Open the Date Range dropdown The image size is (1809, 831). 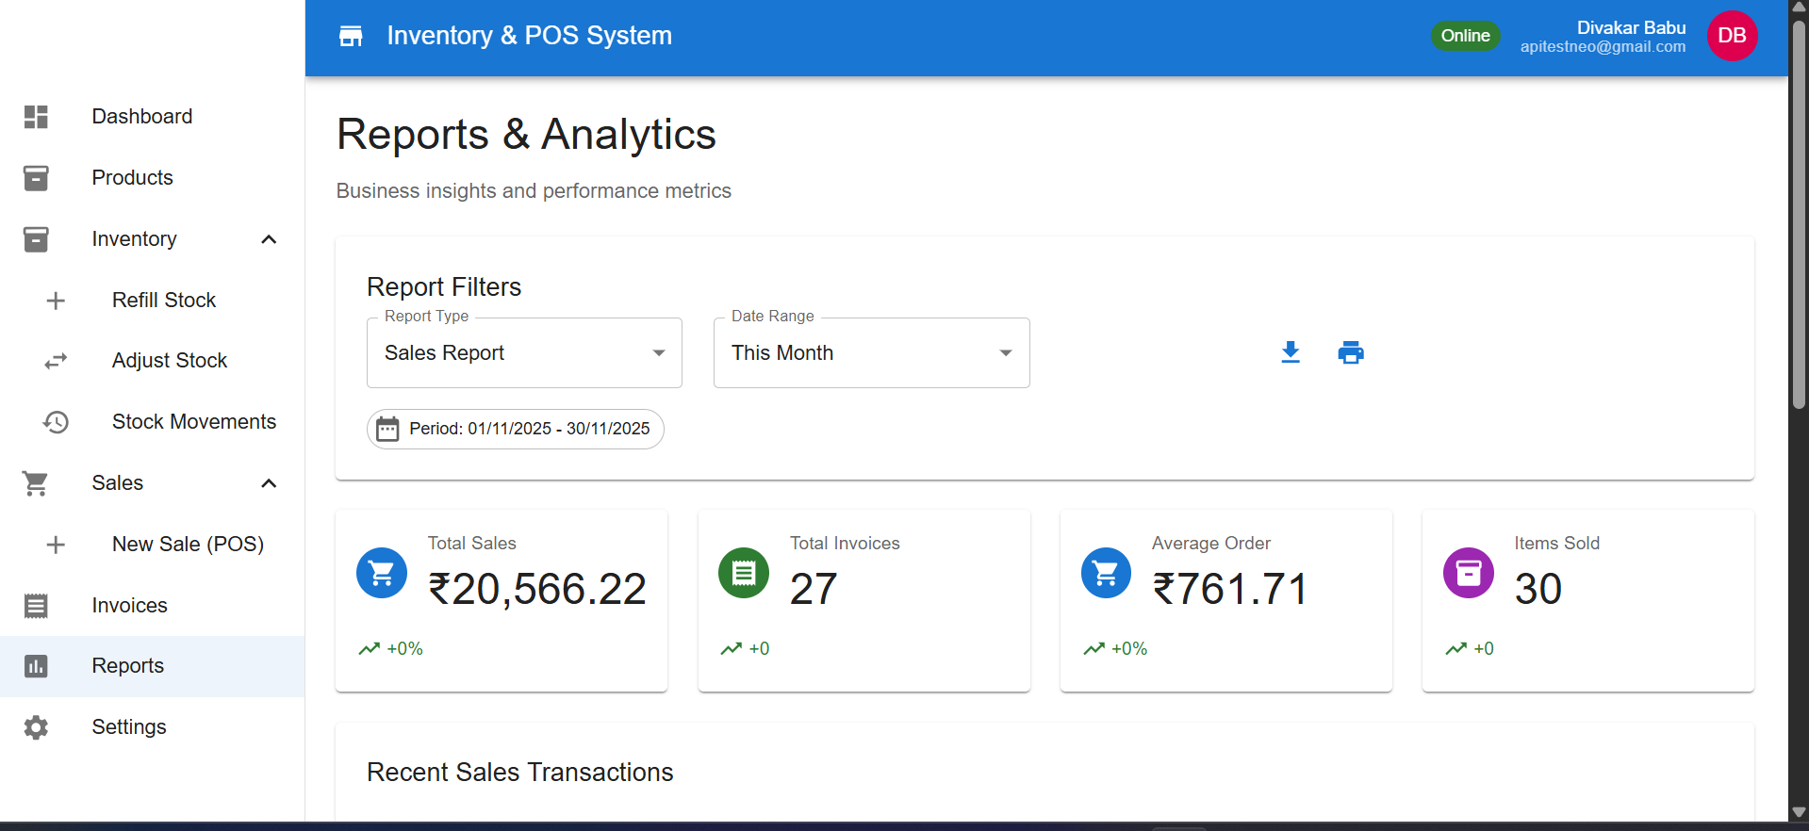coord(871,353)
